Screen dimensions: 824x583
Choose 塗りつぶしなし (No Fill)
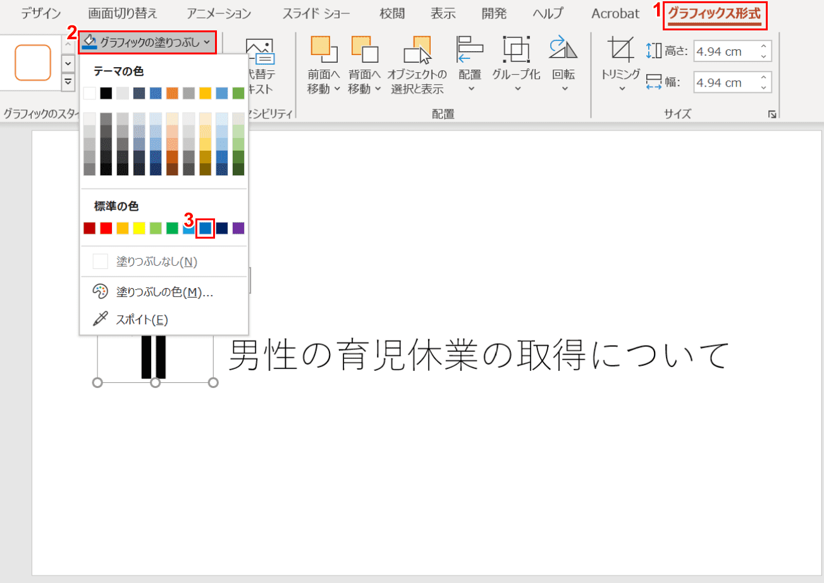click(164, 261)
